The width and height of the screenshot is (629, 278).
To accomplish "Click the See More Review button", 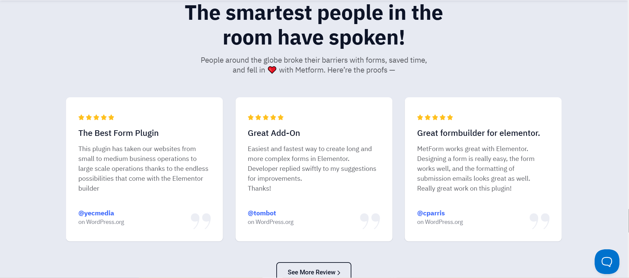I will pos(314,270).
